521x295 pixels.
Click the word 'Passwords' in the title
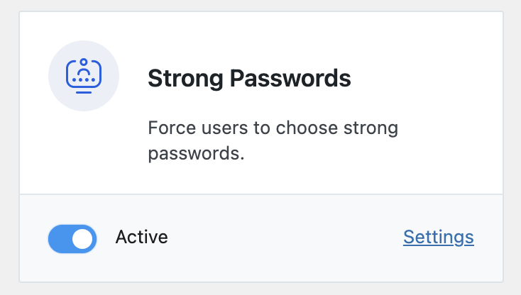click(290, 78)
